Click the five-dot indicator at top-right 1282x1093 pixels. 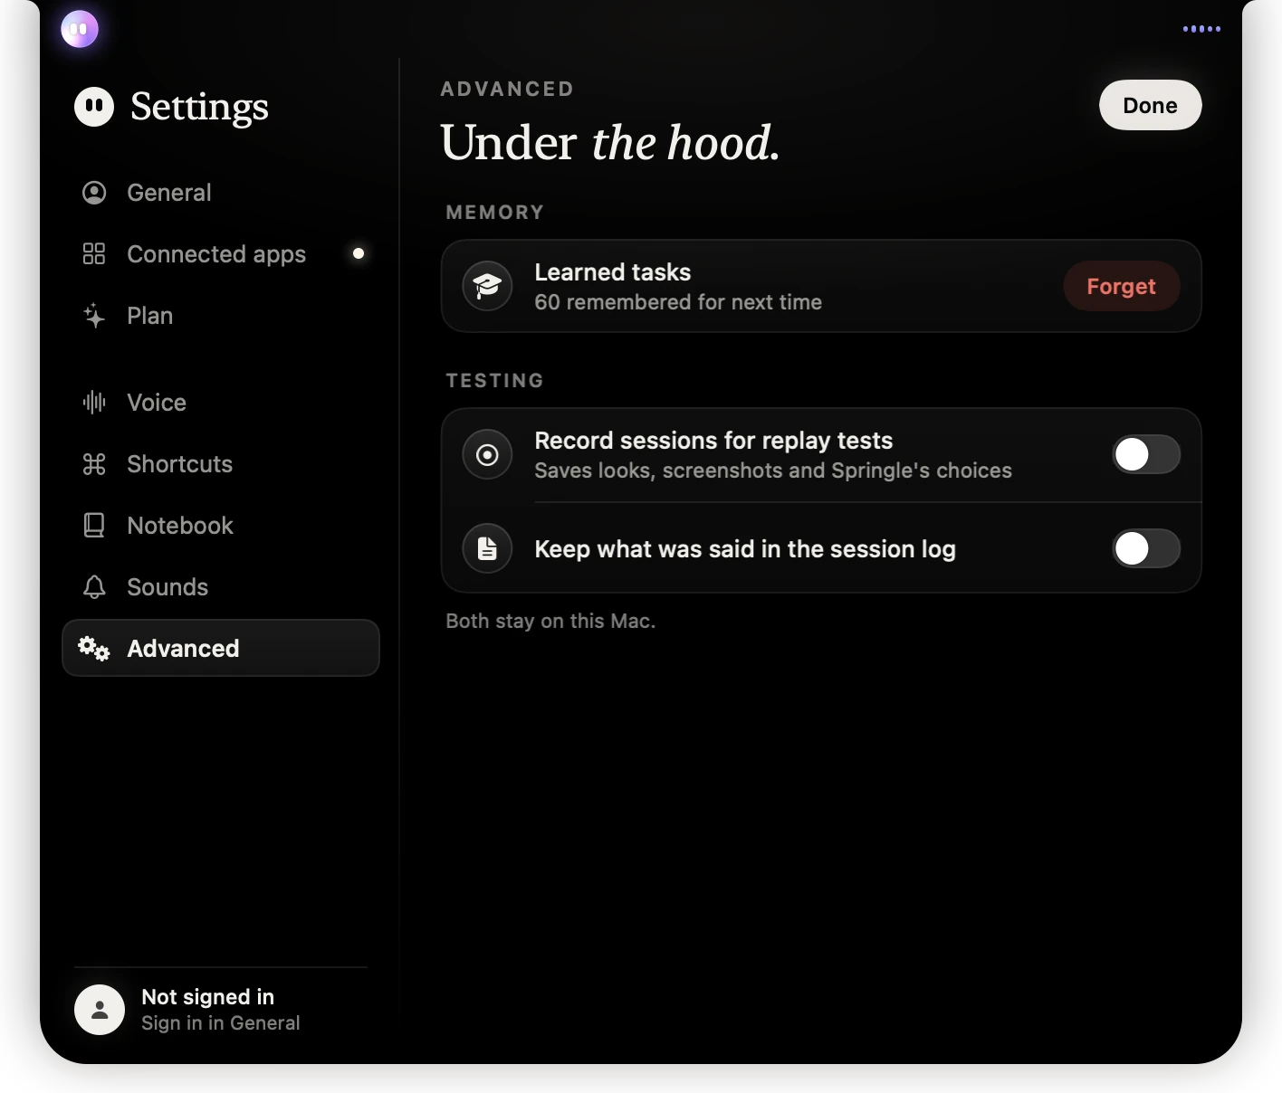(1201, 29)
